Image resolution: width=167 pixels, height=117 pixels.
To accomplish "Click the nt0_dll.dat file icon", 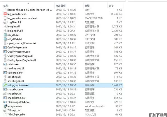I will point(5,35).
